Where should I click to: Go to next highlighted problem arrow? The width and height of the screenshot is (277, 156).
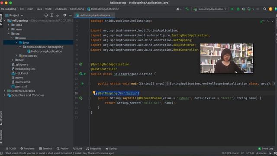[x=272, y=21]
